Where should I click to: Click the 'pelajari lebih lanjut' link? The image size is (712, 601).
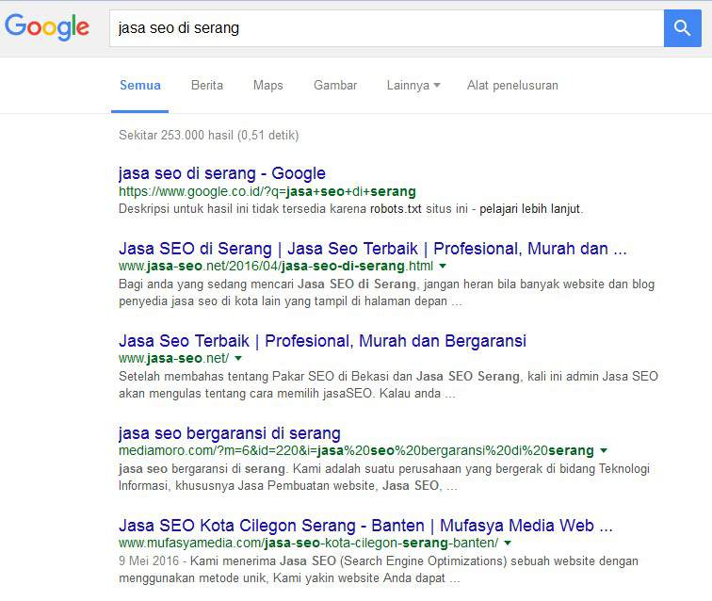click(x=529, y=209)
